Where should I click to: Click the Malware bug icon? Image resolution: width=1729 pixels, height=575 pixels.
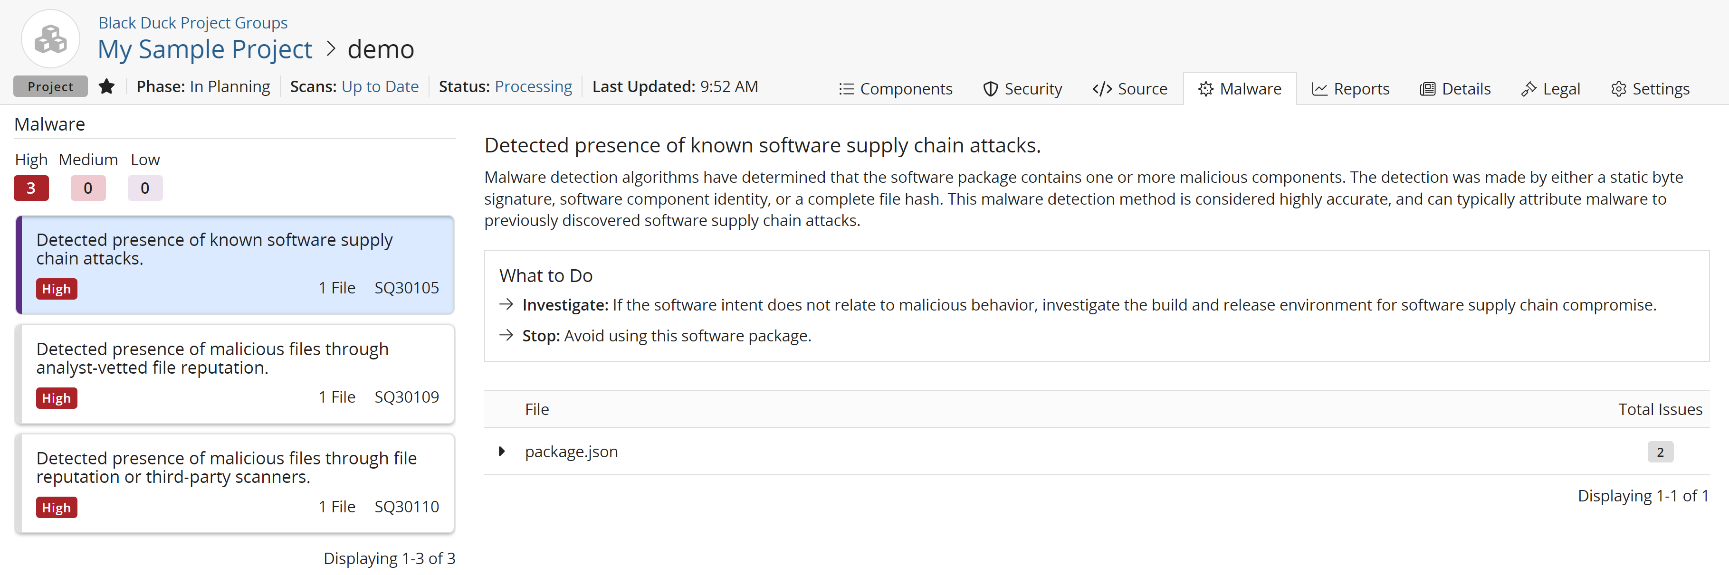click(1206, 89)
